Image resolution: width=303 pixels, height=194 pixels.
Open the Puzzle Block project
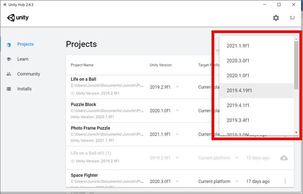point(83,104)
